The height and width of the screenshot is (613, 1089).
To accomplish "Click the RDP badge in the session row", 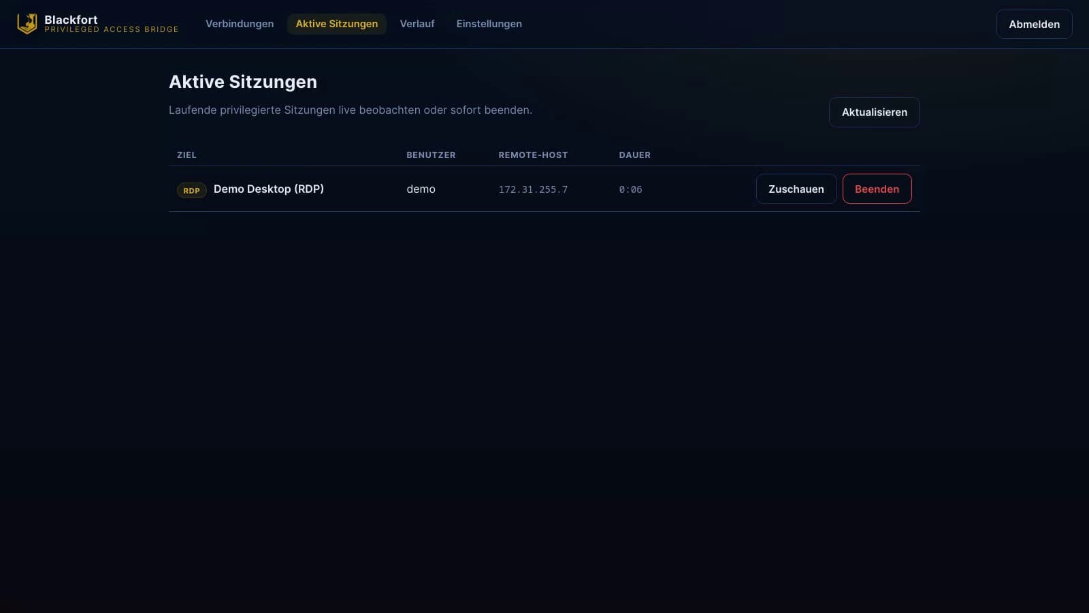I will click(191, 190).
